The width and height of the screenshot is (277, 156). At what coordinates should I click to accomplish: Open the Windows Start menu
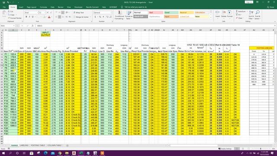pos(3,153)
